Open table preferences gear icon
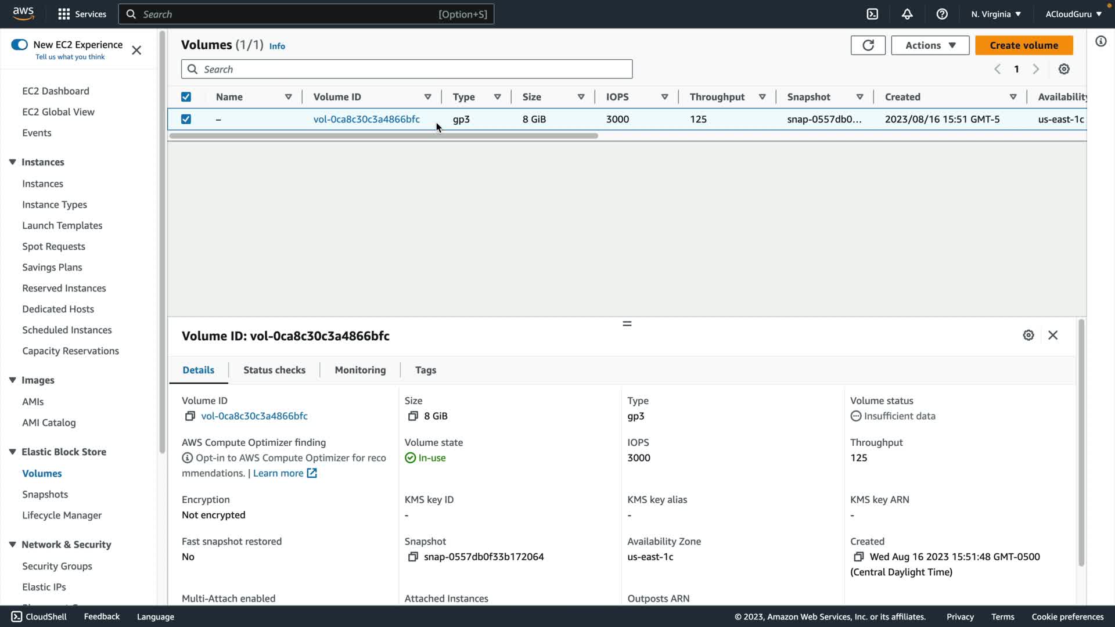 coord(1064,69)
